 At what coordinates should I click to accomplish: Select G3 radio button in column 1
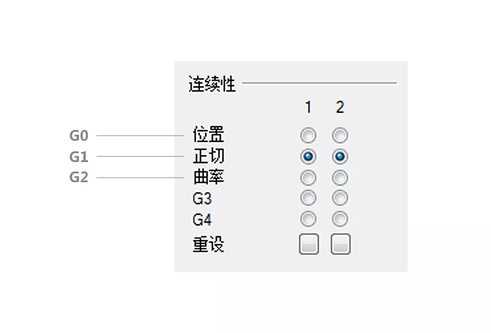pos(308,198)
